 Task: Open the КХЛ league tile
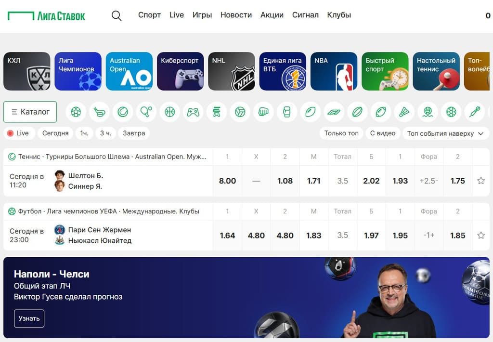[x=27, y=71]
